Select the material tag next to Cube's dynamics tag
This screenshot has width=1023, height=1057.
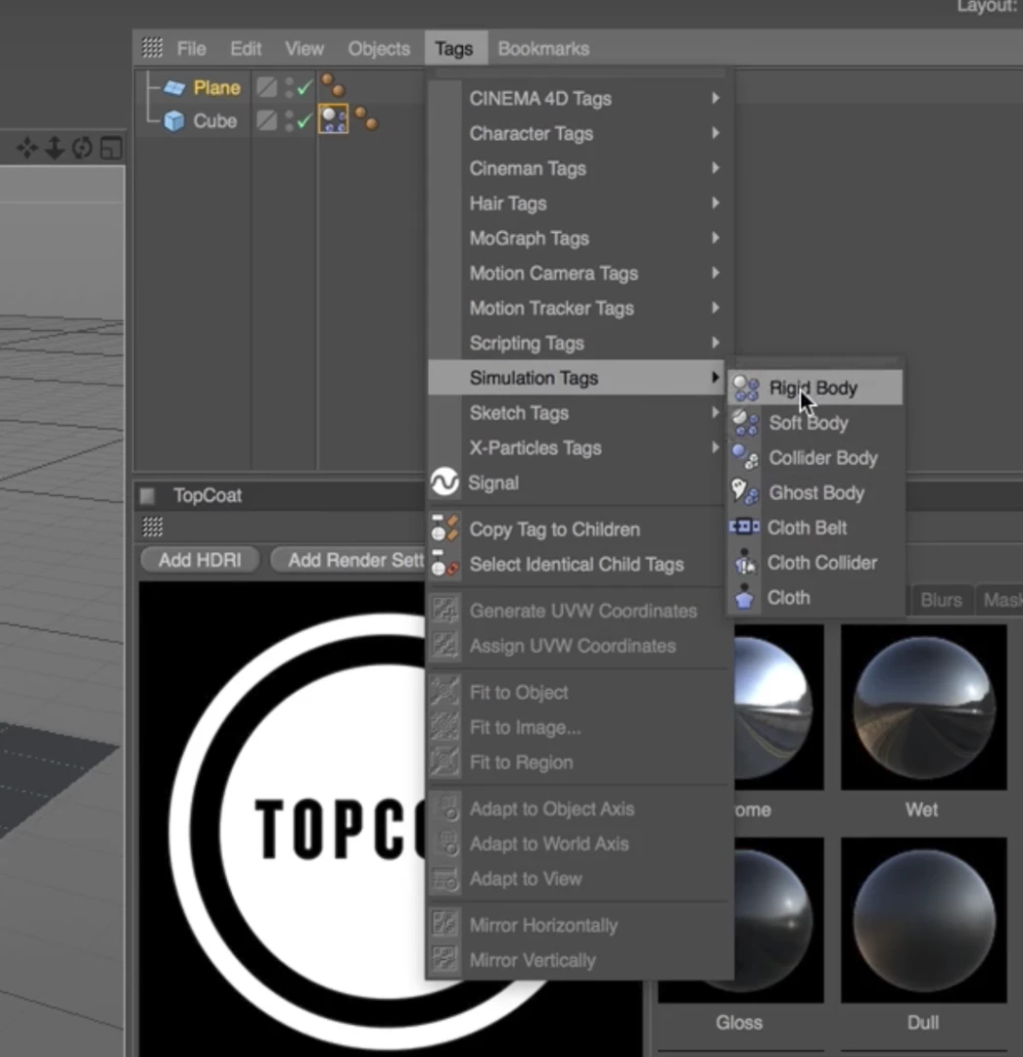366,118
